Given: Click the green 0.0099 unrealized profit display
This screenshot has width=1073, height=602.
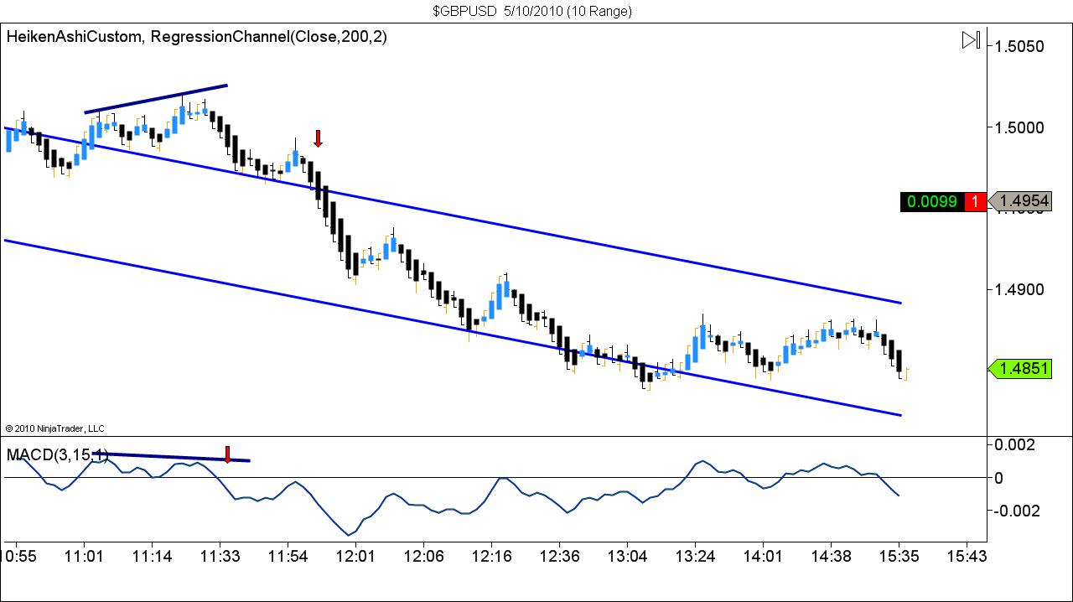Looking at the screenshot, I should click(x=933, y=201).
